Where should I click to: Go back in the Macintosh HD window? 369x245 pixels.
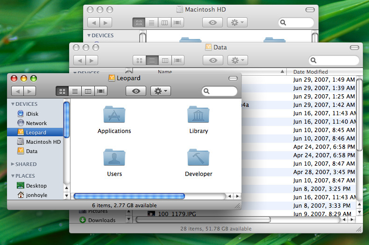(94, 23)
